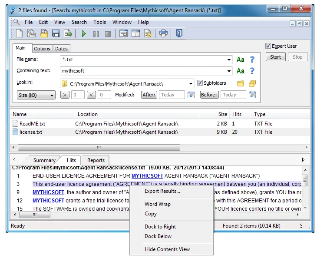The height and width of the screenshot is (258, 317).
Task: Browse for a single folder icon
Action: click(241, 83)
